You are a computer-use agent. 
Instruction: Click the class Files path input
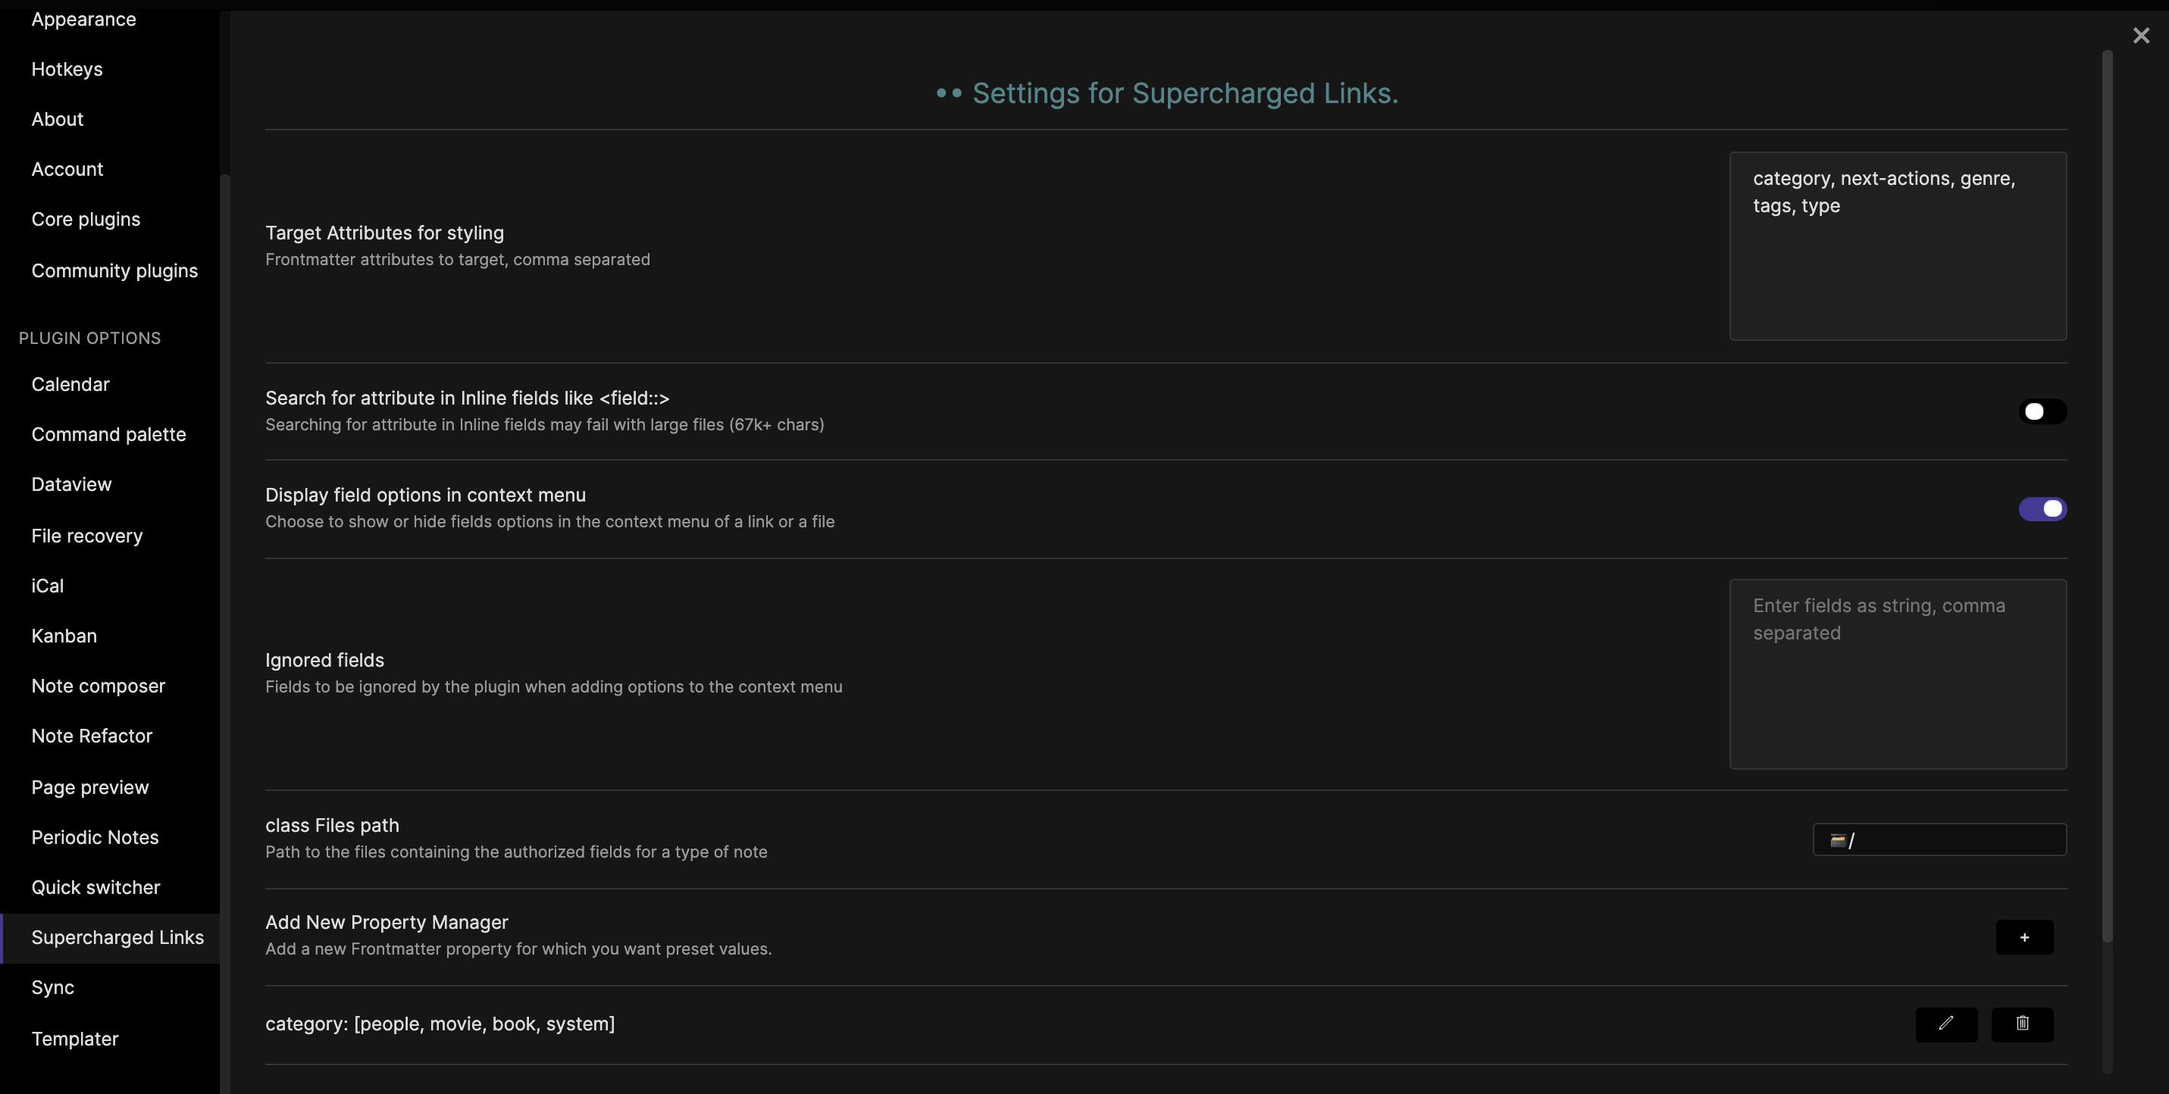click(1939, 839)
